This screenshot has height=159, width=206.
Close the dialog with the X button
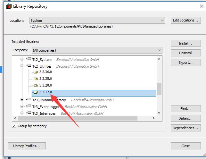pos(202,6)
